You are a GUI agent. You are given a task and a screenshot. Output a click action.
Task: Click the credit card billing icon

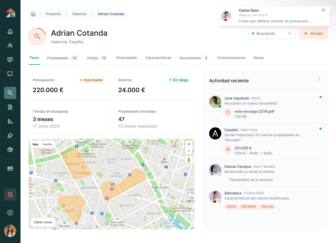pyautogui.click(x=10, y=169)
